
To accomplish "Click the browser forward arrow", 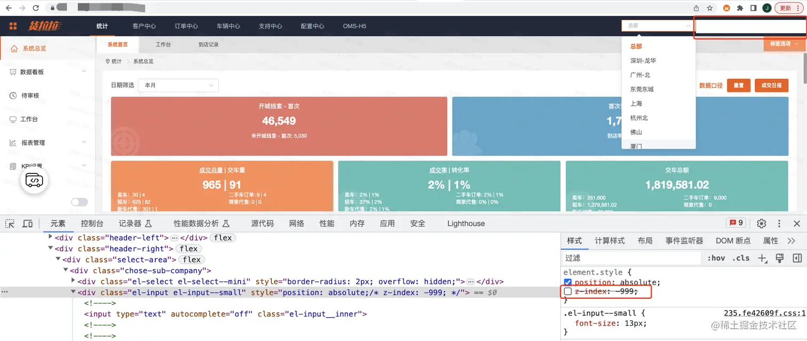I will [x=22, y=8].
